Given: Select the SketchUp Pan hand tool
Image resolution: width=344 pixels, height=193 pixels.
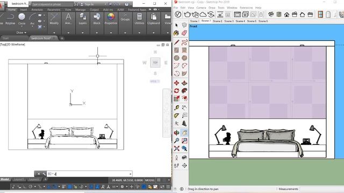Looking at the screenshot, I should pos(184,132).
